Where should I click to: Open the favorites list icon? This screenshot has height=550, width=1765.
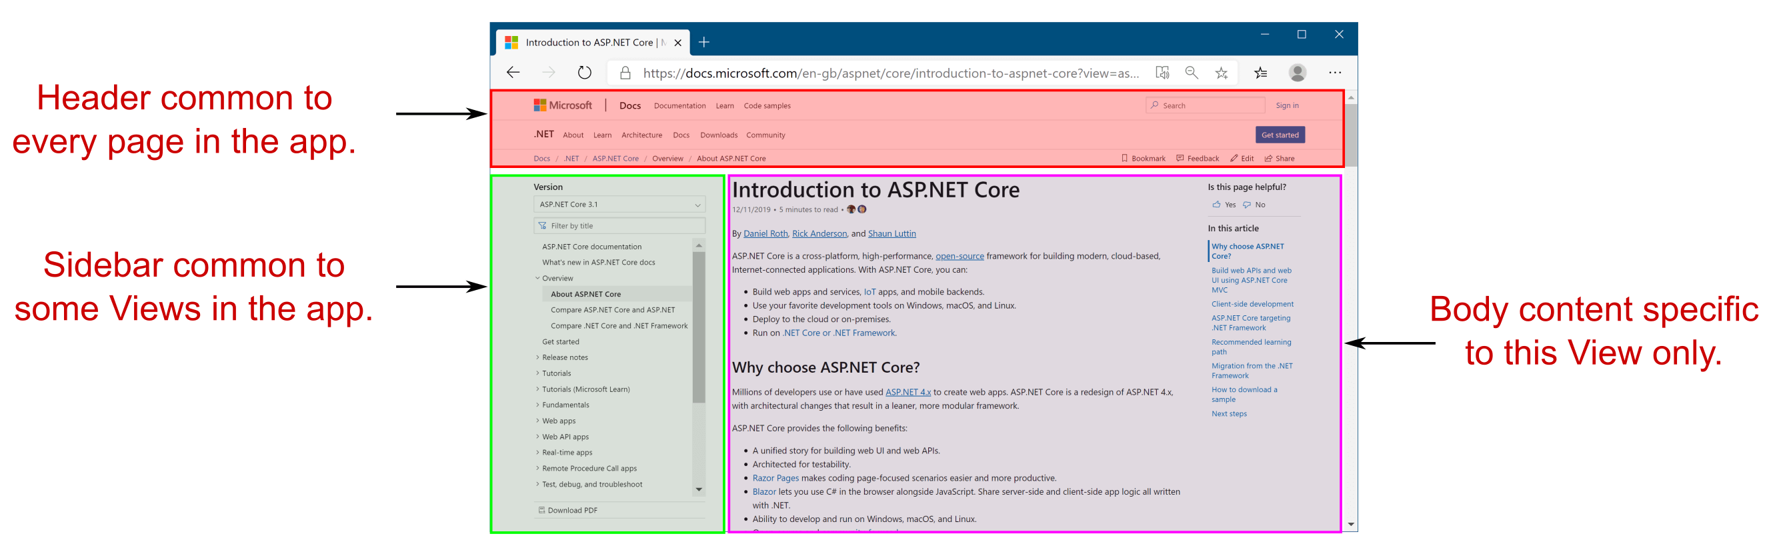coord(1261,73)
